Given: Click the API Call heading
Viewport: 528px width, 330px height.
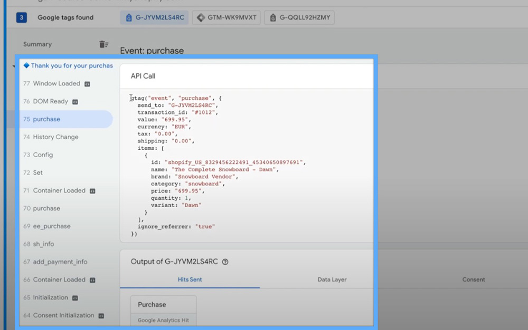Looking at the screenshot, I should pos(143,76).
